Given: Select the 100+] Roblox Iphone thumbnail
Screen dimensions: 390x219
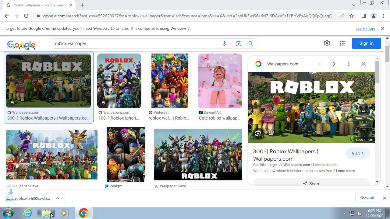Looking at the screenshot, I should 119,81.
